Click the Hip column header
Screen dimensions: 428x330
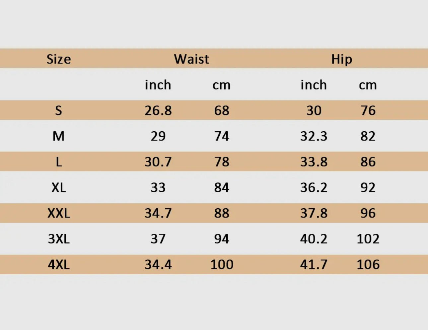[341, 59]
